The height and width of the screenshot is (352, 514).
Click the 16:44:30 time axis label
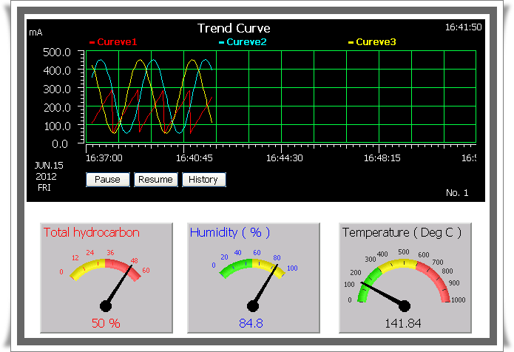(x=284, y=158)
